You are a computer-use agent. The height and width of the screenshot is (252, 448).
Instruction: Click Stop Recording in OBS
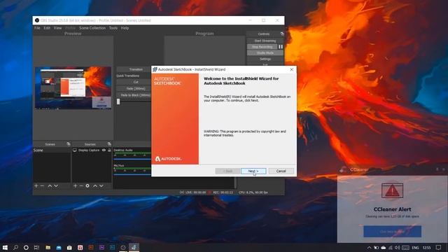pyautogui.click(x=262, y=47)
